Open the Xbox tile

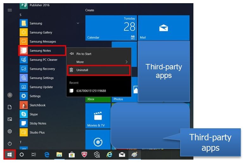(x=98, y=99)
